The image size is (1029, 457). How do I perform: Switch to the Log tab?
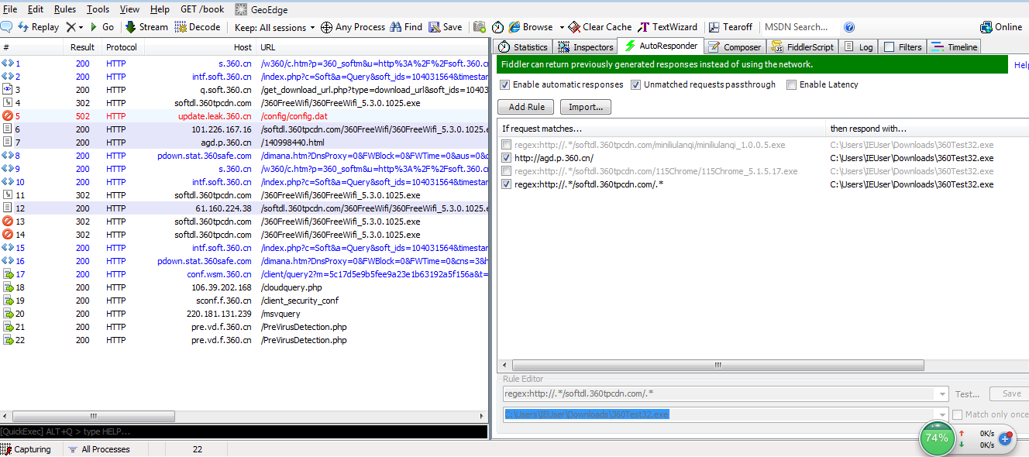pyautogui.click(x=859, y=47)
